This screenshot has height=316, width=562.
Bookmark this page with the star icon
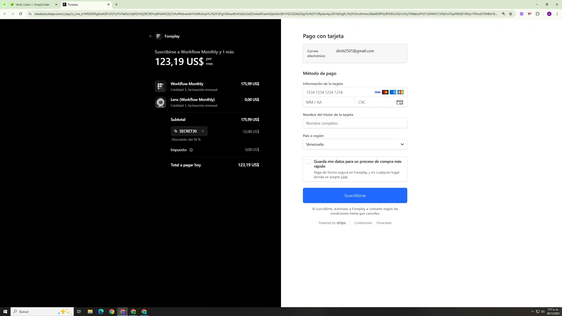(x=511, y=14)
